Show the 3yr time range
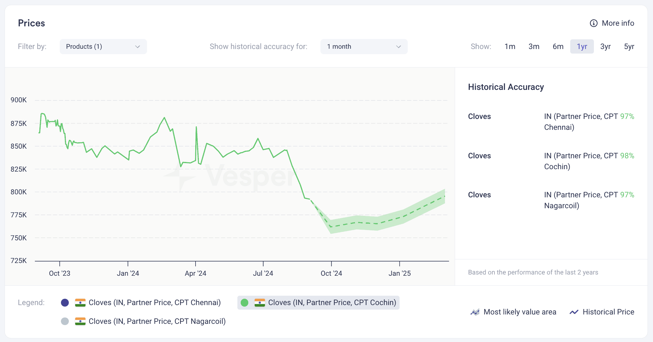The width and height of the screenshot is (653, 342). 605,47
